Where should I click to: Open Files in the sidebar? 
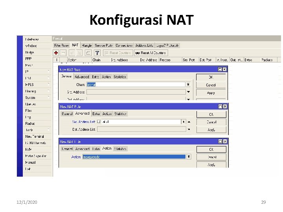point(29,110)
